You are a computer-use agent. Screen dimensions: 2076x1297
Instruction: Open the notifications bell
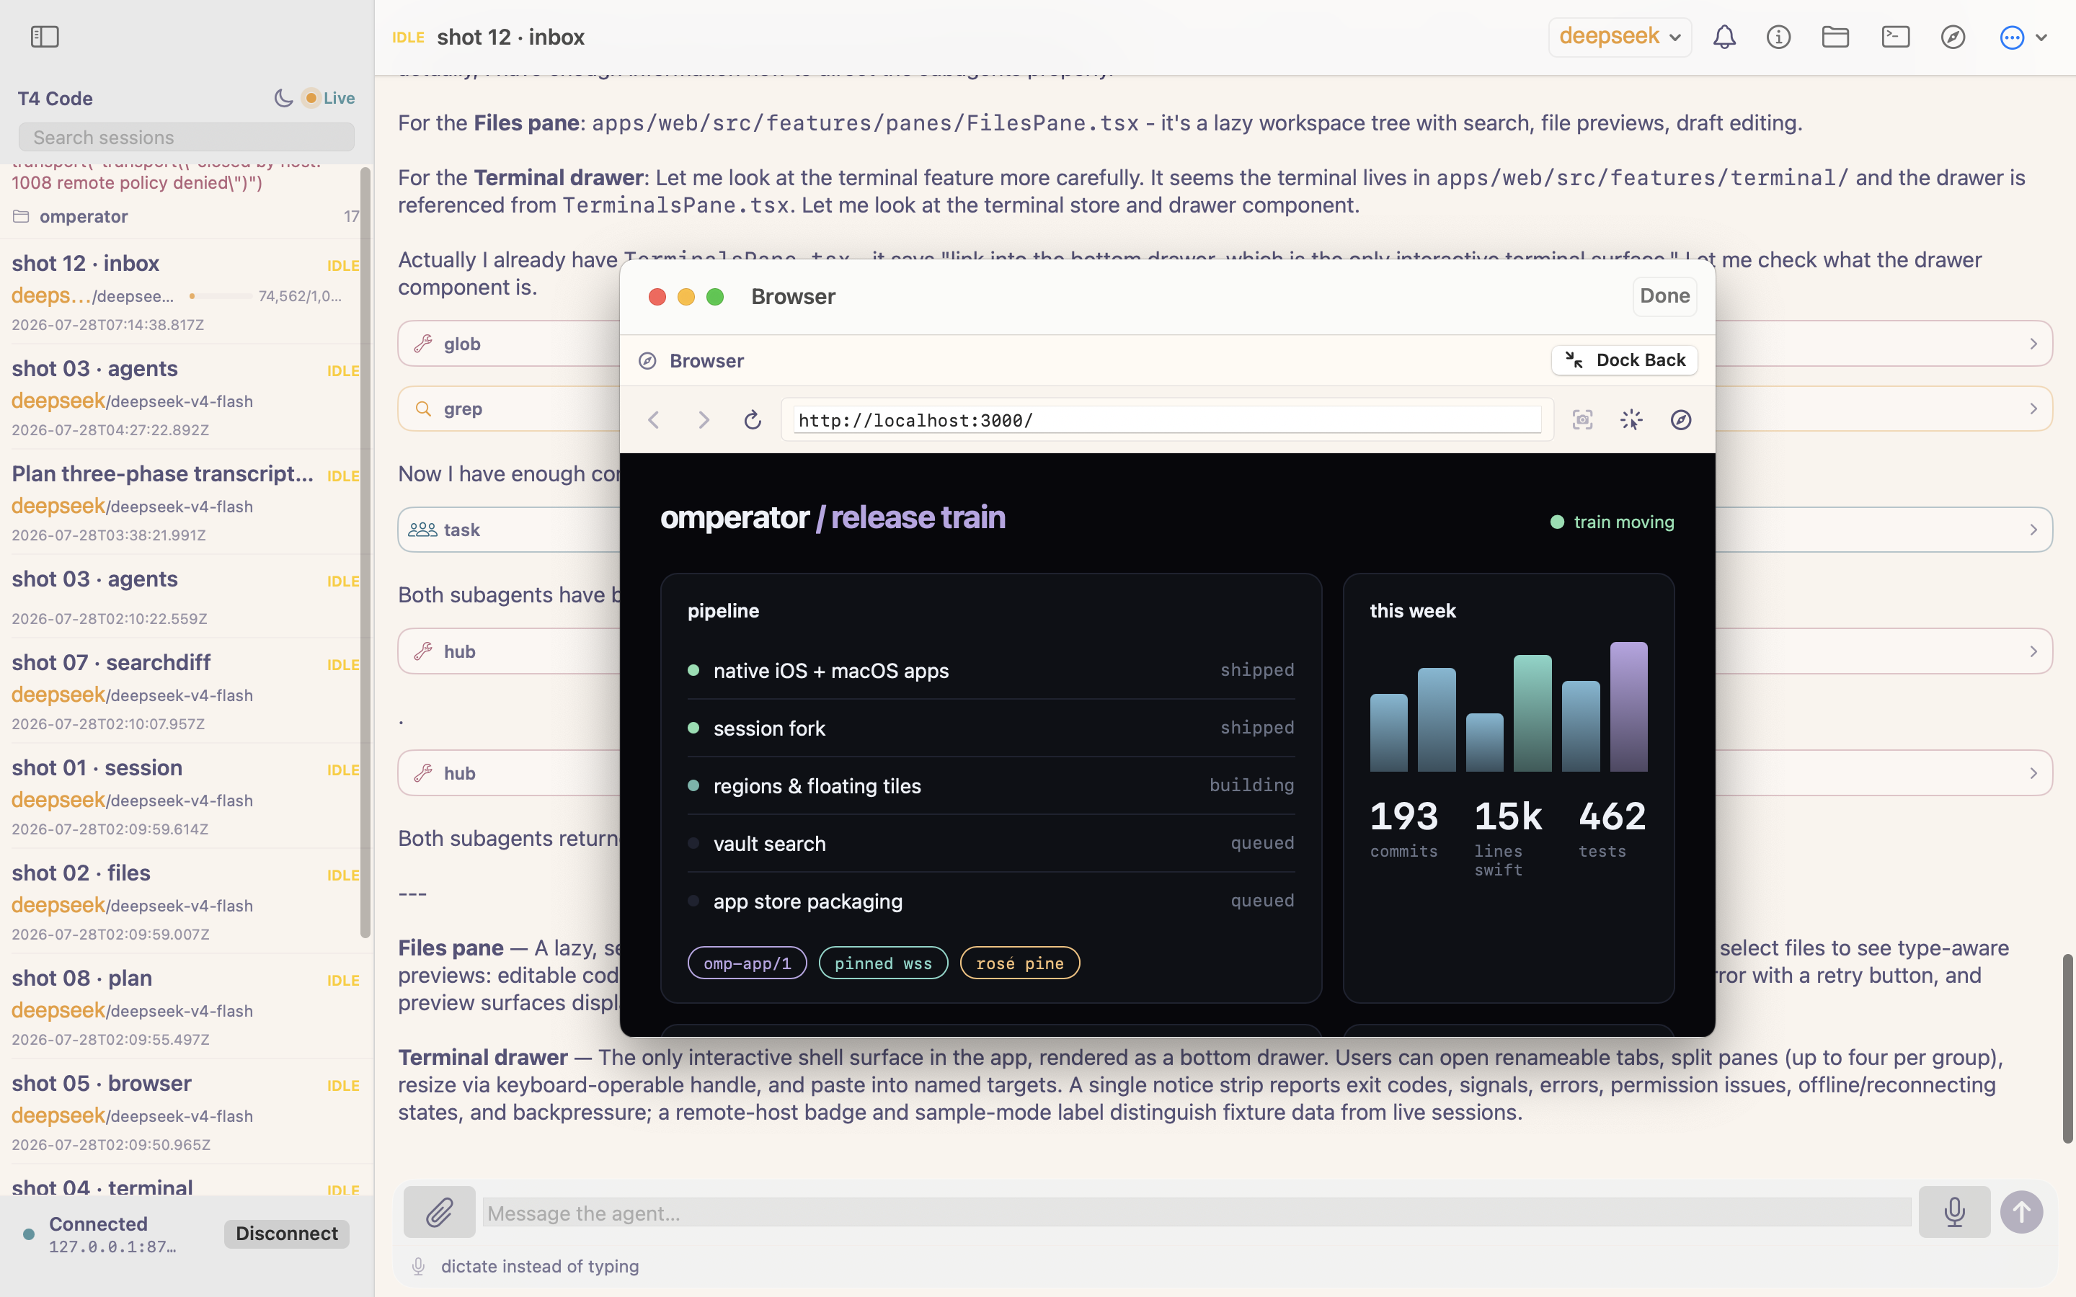click(1724, 37)
